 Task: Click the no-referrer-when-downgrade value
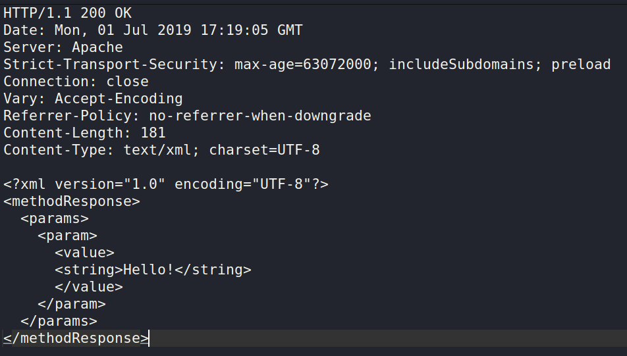(260, 116)
